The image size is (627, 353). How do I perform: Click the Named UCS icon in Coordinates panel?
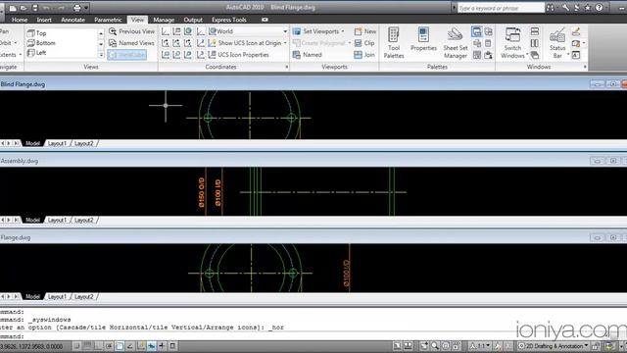point(176,31)
